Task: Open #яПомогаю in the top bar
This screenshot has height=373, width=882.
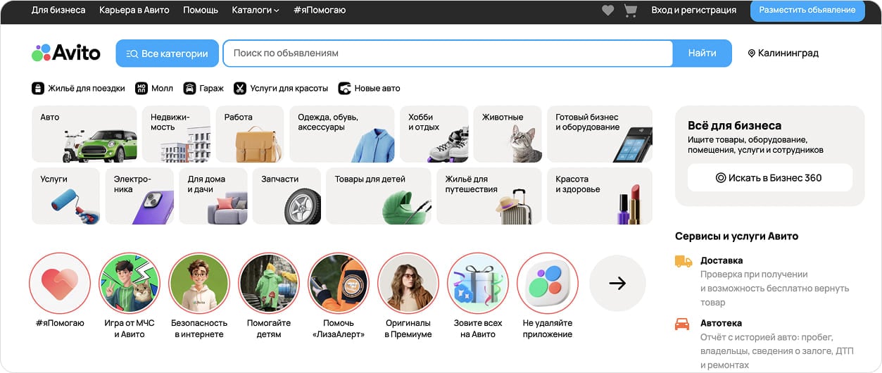Action: (x=320, y=11)
